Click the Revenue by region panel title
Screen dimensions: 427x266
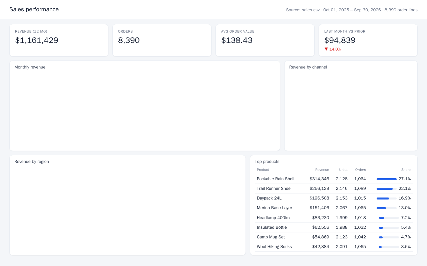pos(32,162)
